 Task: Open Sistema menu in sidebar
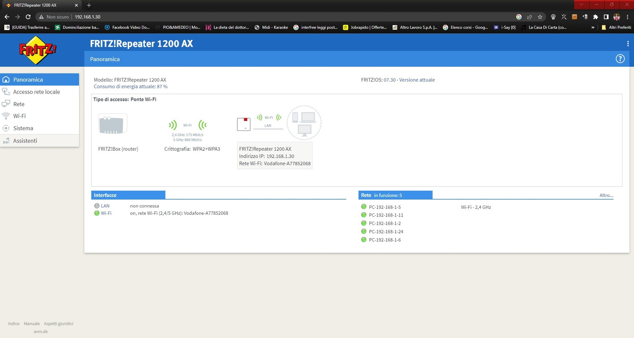(40, 128)
